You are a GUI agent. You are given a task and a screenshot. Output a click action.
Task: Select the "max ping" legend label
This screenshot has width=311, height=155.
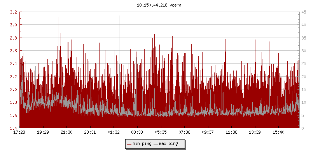[168, 144]
